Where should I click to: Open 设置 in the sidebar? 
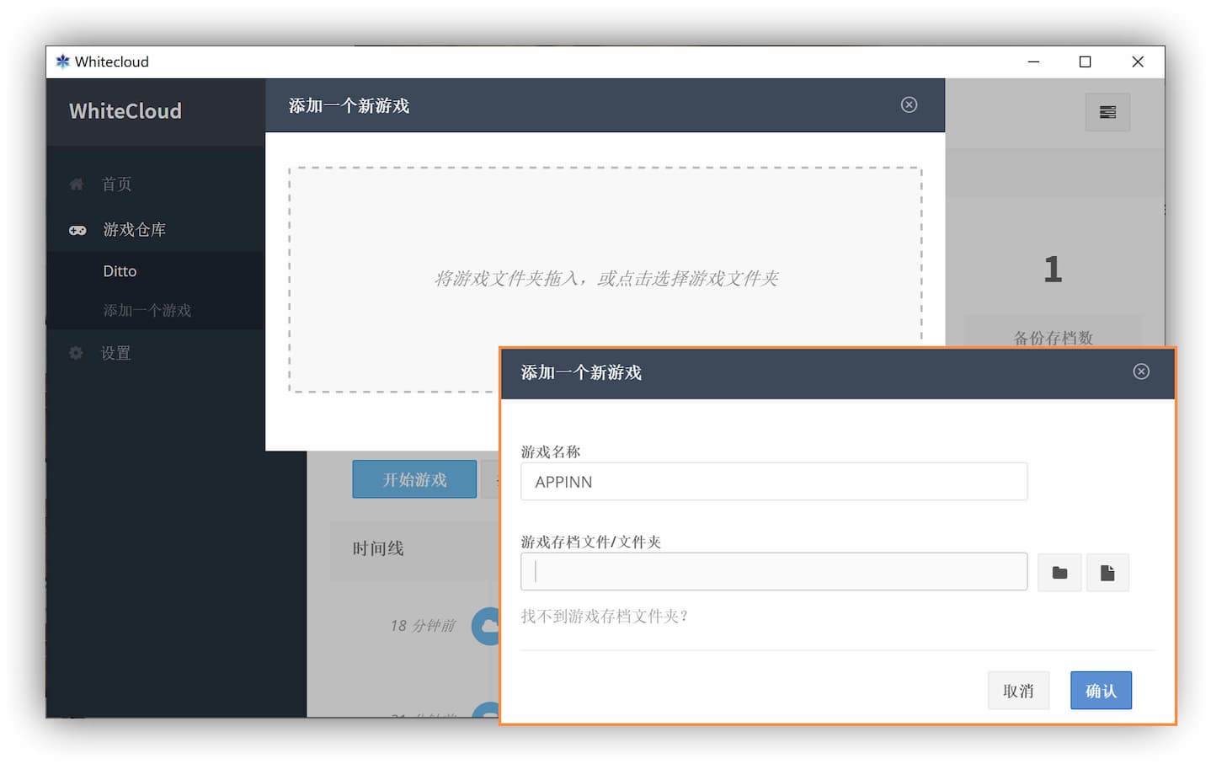[x=116, y=353]
